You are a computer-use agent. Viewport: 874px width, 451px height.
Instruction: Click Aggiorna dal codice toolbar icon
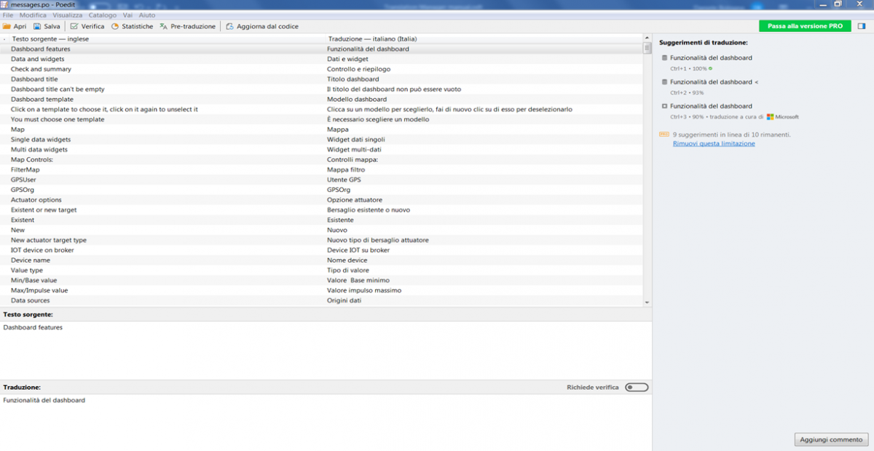pos(229,26)
